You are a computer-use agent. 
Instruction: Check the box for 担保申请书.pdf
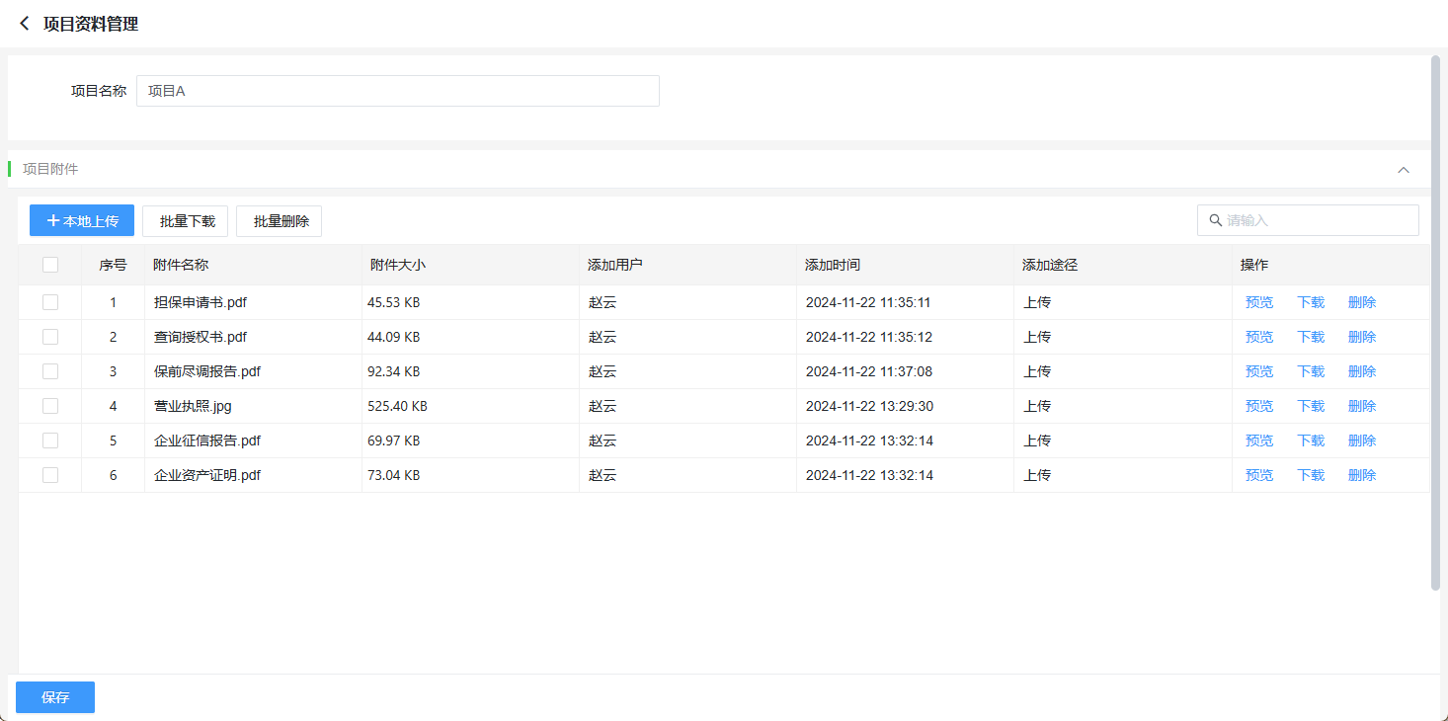50,302
